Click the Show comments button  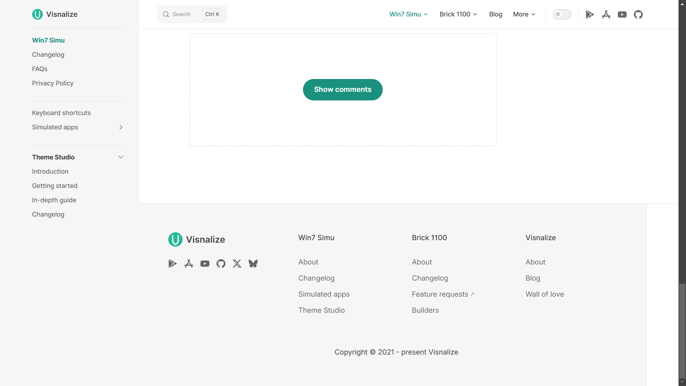[342, 89]
